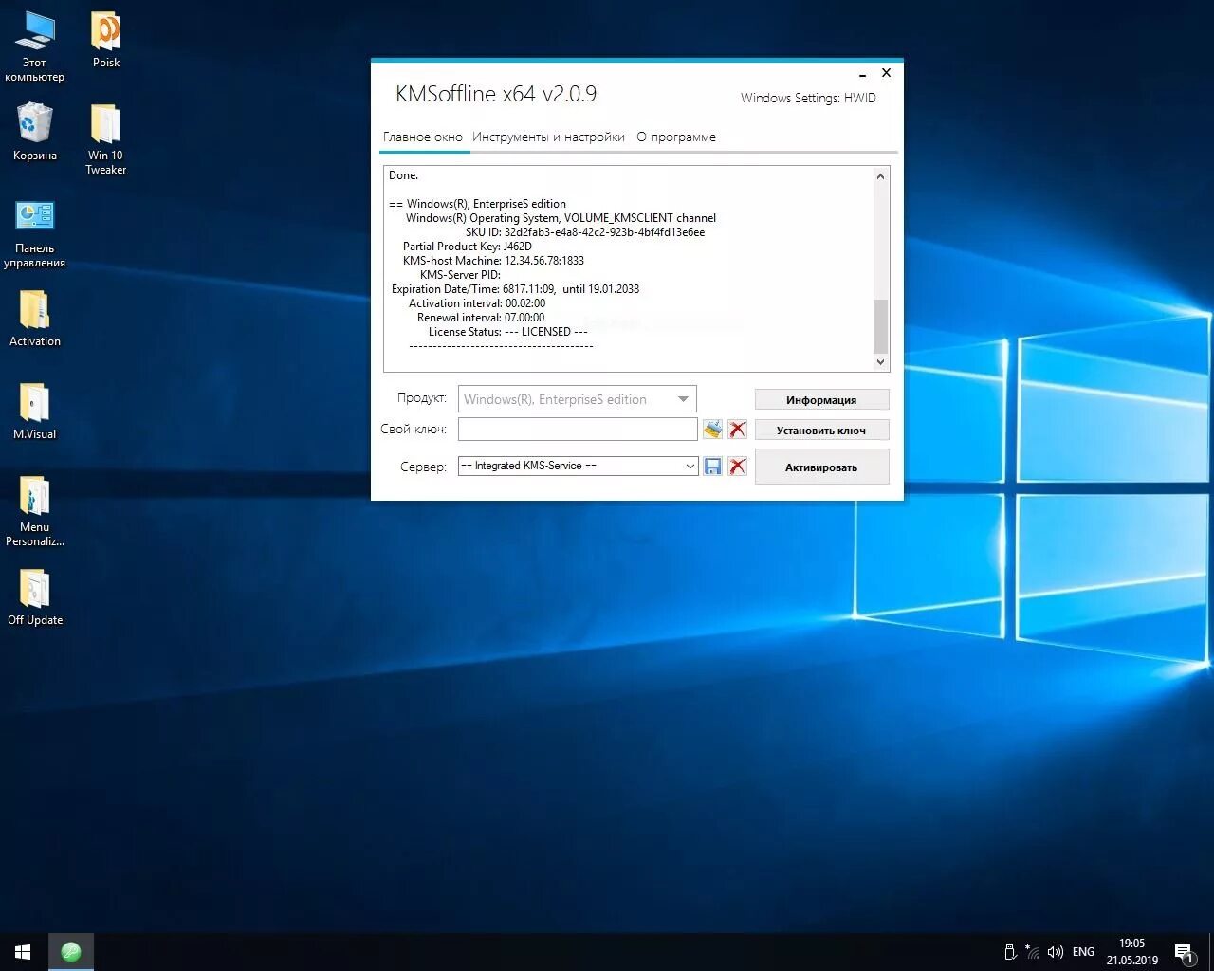Open the Windows Start menu
1214x971 pixels.
pos(23,952)
